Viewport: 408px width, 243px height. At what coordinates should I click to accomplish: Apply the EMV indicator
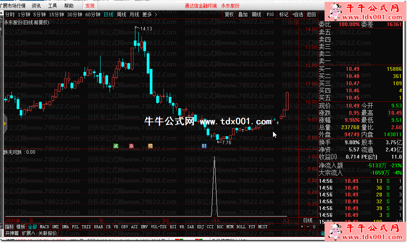tap(144, 227)
